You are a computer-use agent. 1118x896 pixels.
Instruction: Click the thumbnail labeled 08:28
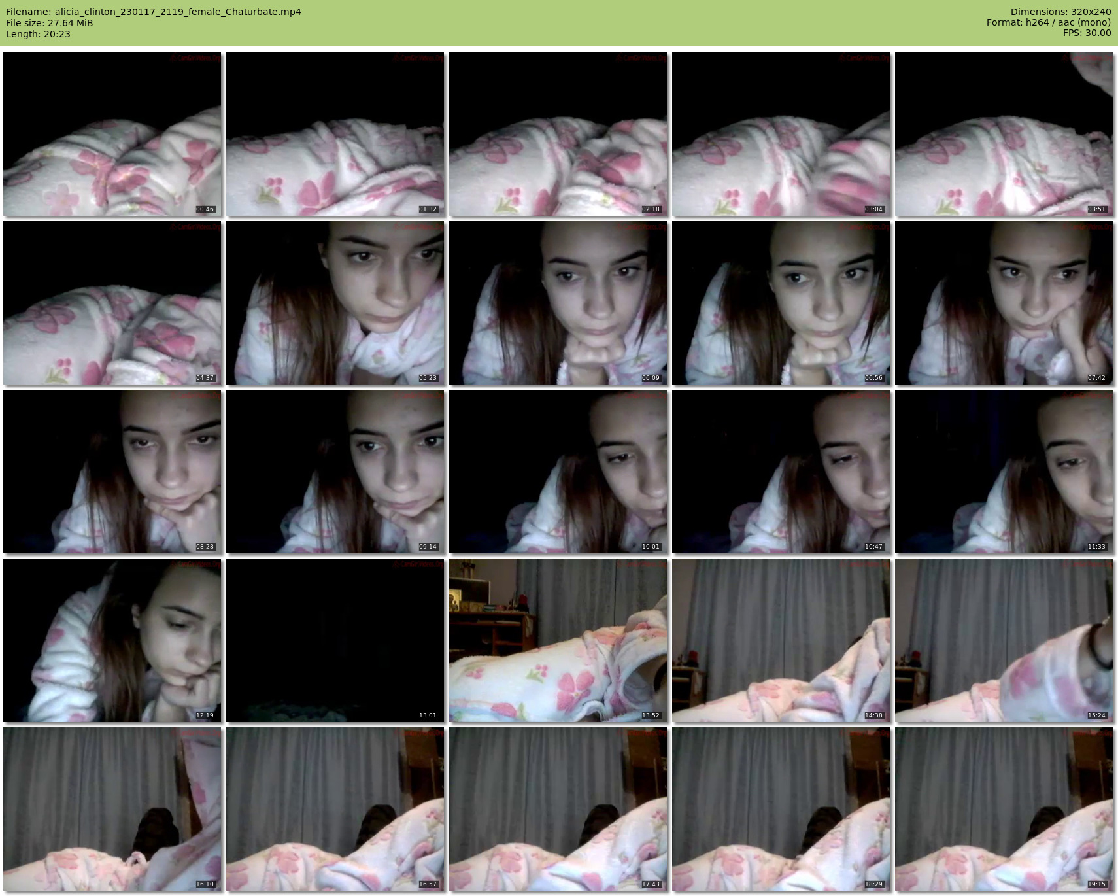point(112,472)
